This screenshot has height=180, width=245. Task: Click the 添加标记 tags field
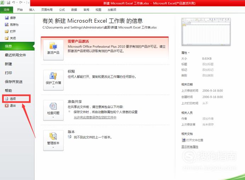208,70
